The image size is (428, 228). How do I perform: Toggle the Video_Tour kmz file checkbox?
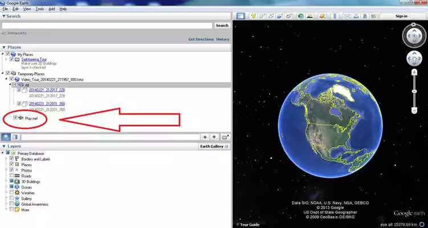point(11,79)
